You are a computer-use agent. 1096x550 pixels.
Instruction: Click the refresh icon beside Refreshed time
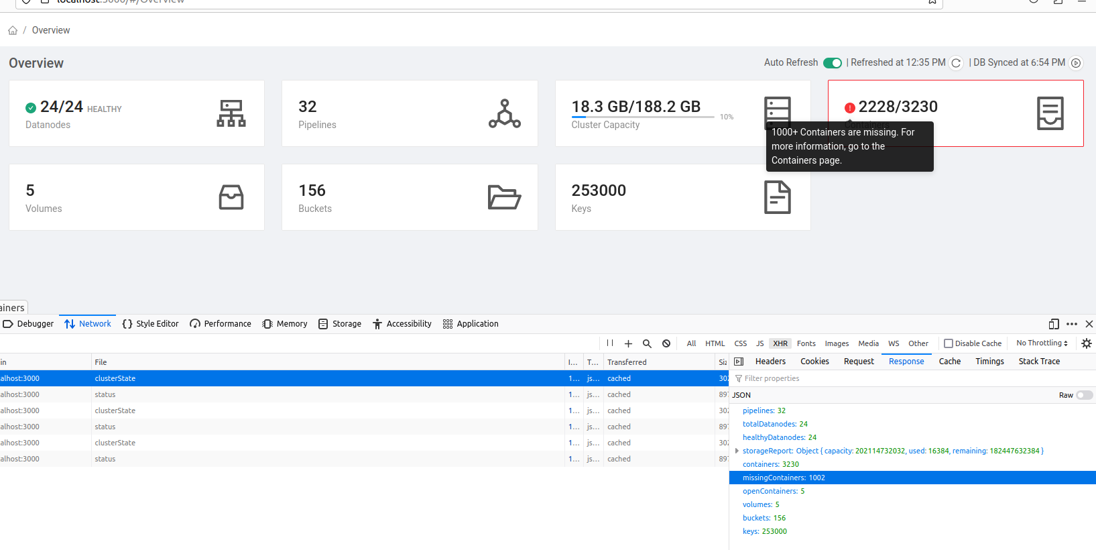point(957,63)
